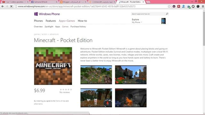Stop loading the page
The width and height of the screenshot is (205, 115).
[11, 6]
